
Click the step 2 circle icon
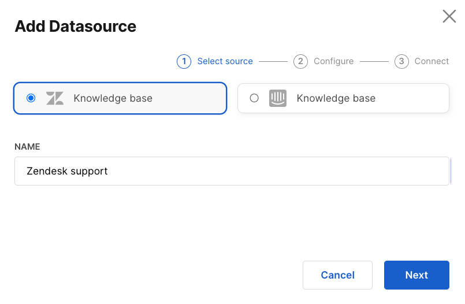(300, 61)
